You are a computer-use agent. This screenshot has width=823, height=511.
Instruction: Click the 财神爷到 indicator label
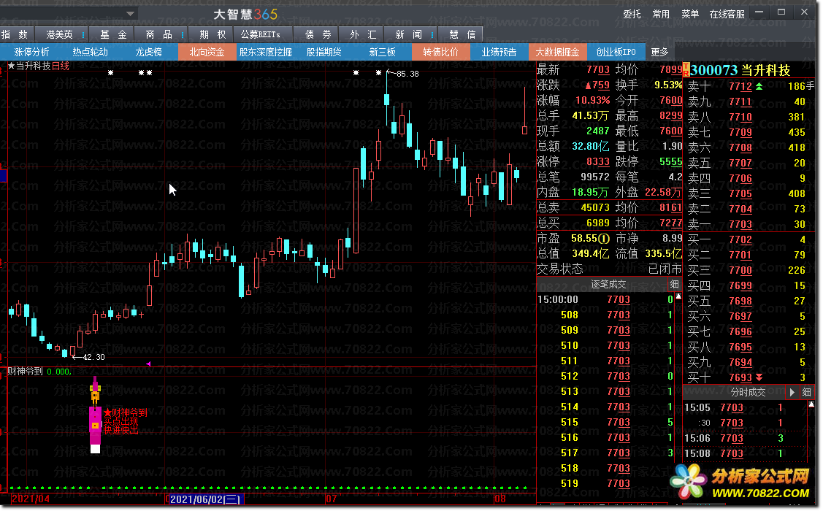point(25,372)
